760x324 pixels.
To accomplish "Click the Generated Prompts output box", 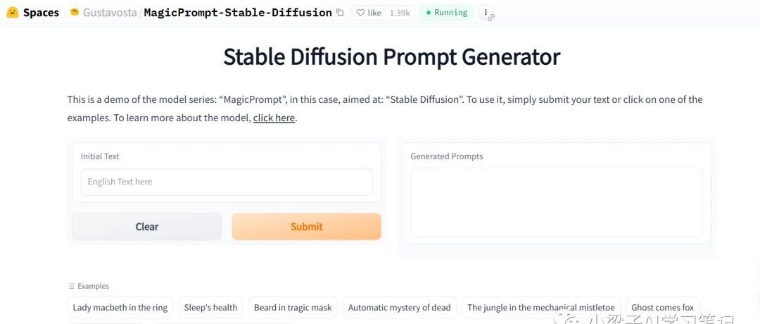I will point(556,202).
